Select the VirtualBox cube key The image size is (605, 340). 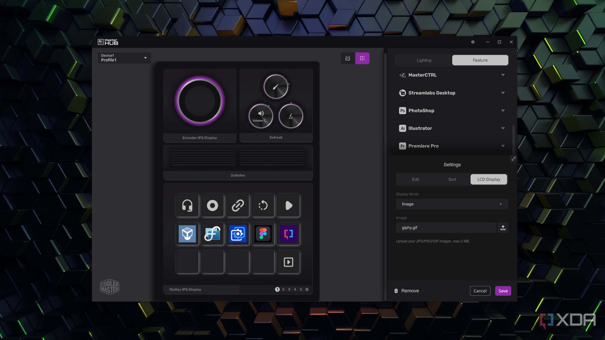pyautogui.click(x=187, y=234)
